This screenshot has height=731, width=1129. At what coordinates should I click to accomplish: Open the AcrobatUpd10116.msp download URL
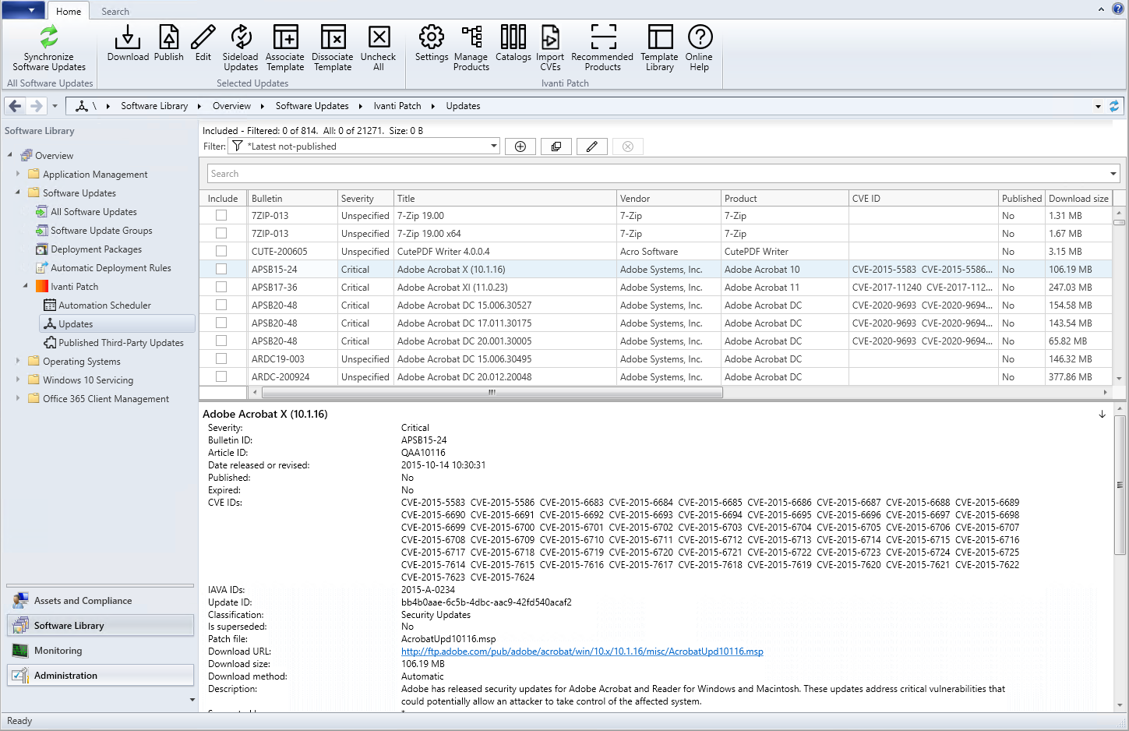click(582, 652)
